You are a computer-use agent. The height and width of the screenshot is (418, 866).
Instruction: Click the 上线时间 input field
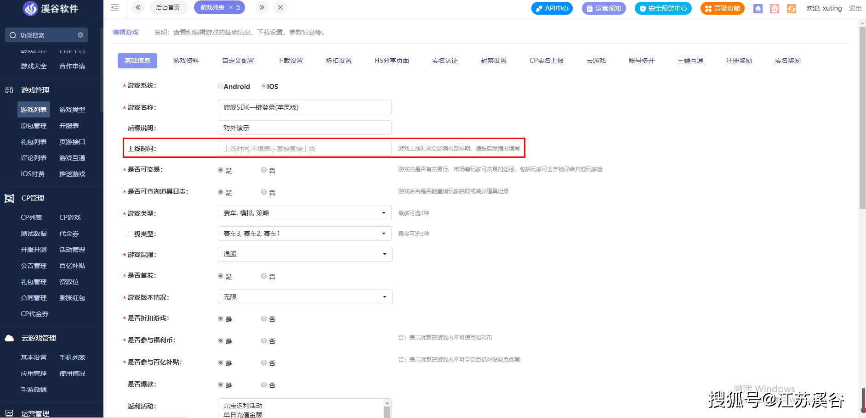(x=304, y=149)
